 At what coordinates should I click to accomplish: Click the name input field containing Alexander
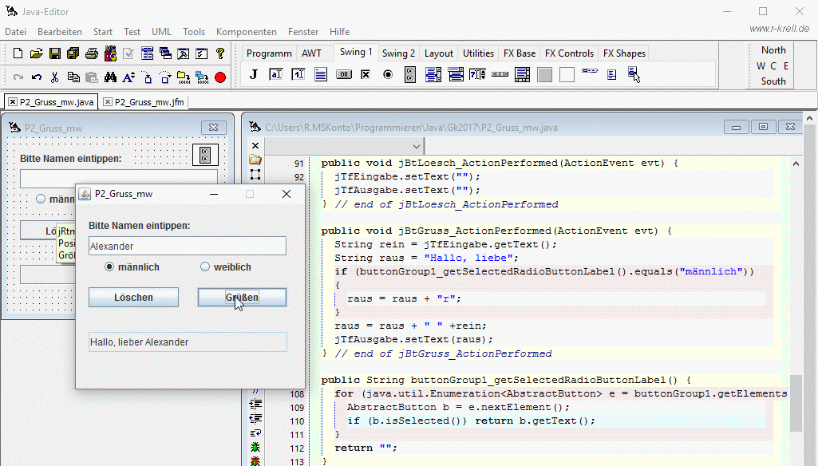click(187, 247)
